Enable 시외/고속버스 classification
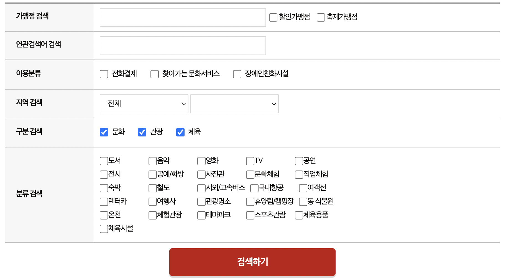 (x=201, y=188)
